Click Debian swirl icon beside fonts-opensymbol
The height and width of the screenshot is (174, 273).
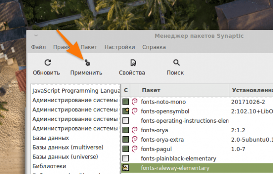135,111
